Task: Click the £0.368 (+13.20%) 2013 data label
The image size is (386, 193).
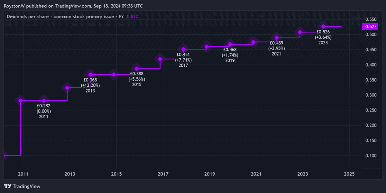Action: click(90, 85)
